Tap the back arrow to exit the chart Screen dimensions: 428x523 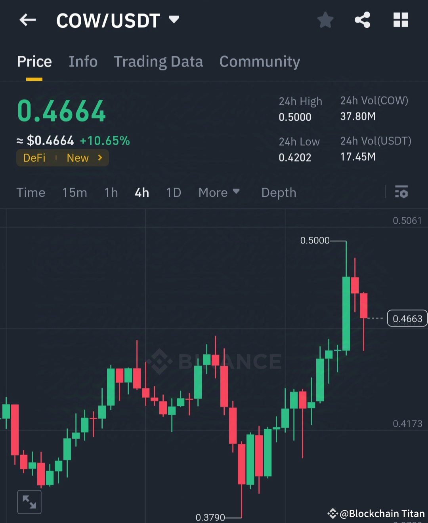coord(27,20)
